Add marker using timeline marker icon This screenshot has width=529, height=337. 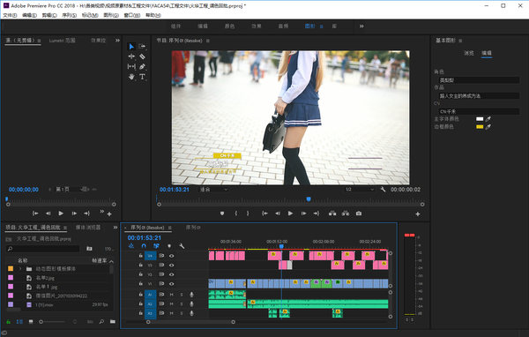point(169,246)
